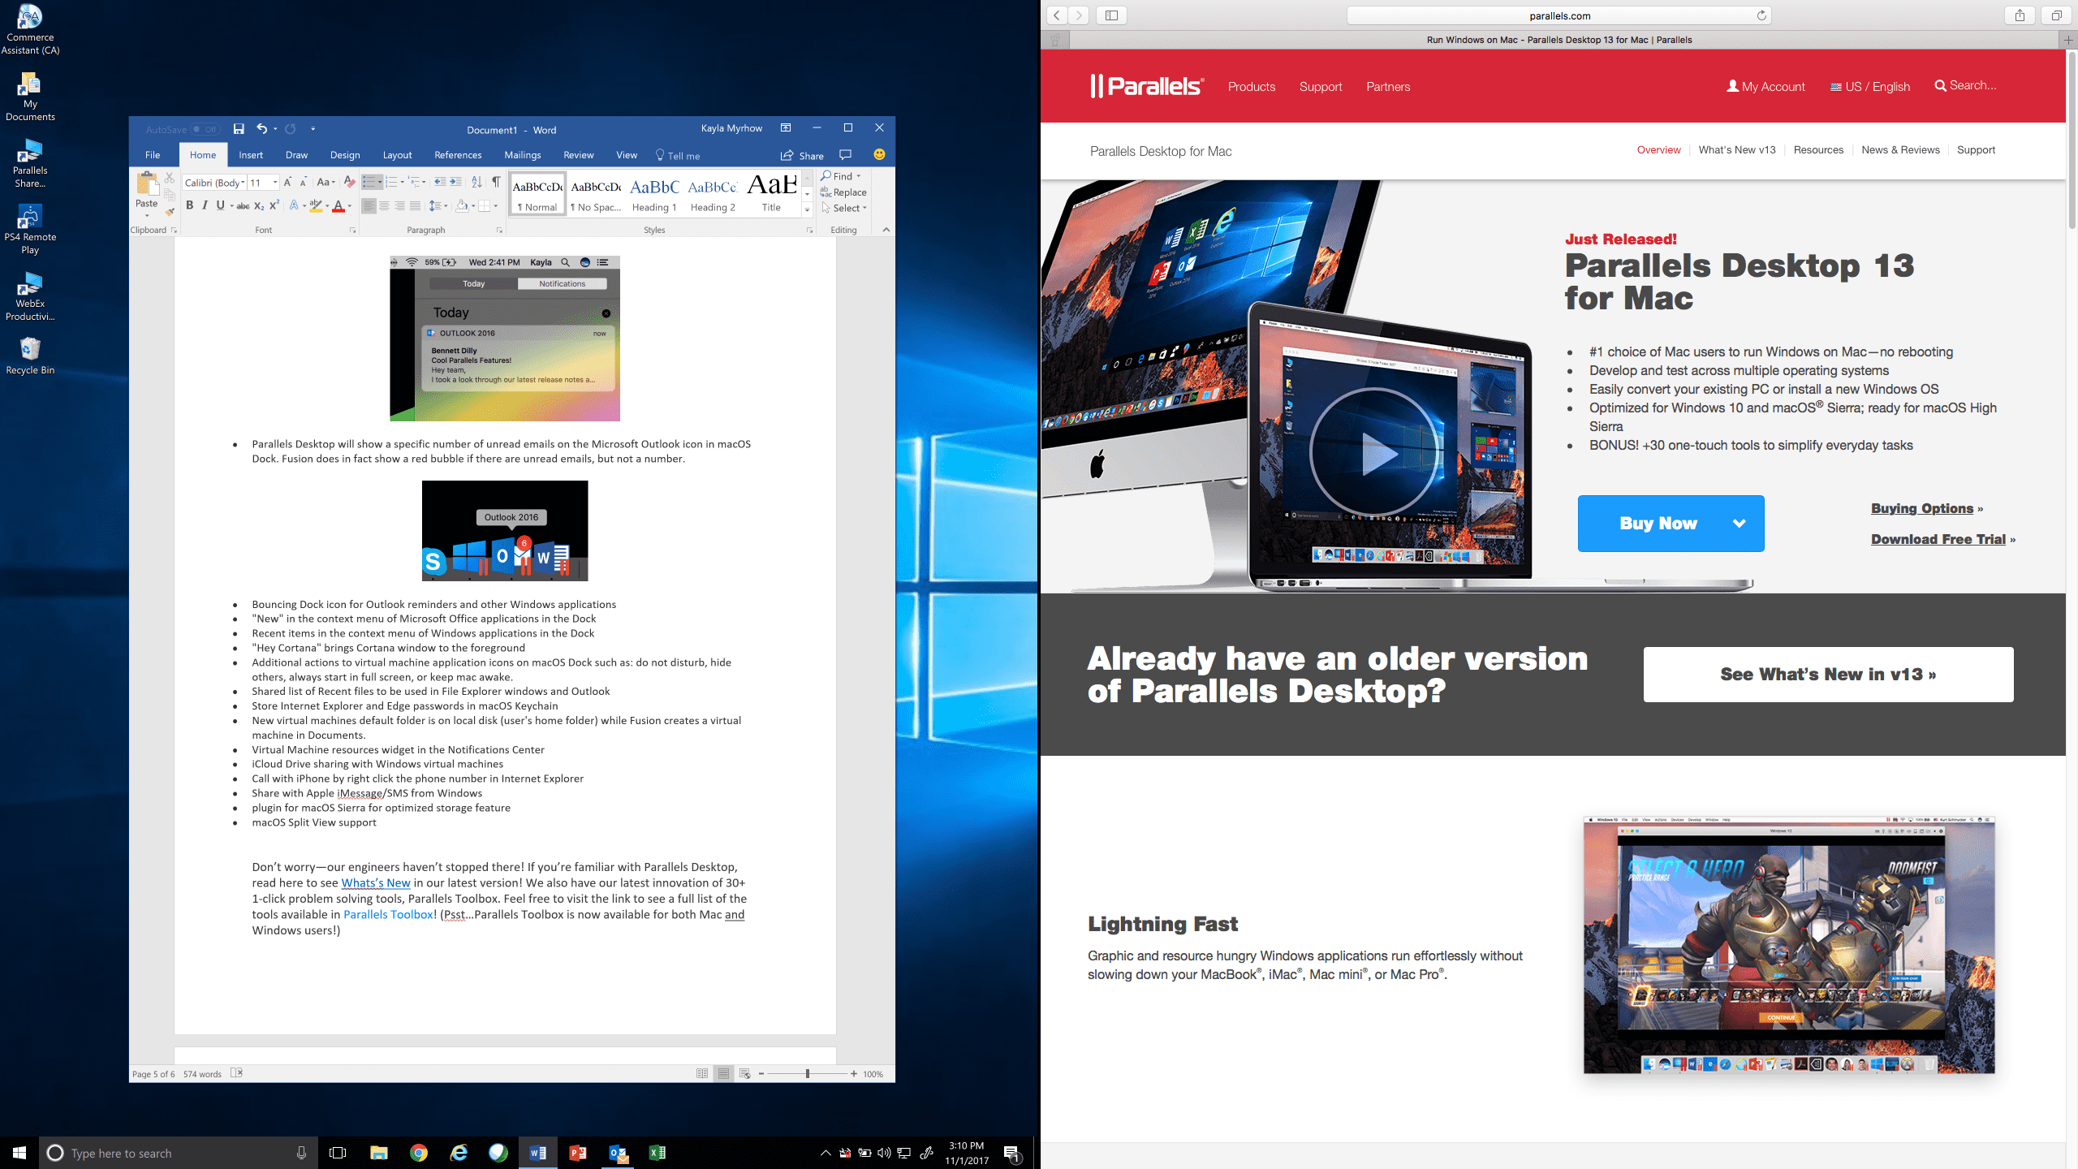The height and width of the screenshot is (1169, 2078).
Task: Toggle Show/Hide paragraph marks
Action: coord(496,182)
